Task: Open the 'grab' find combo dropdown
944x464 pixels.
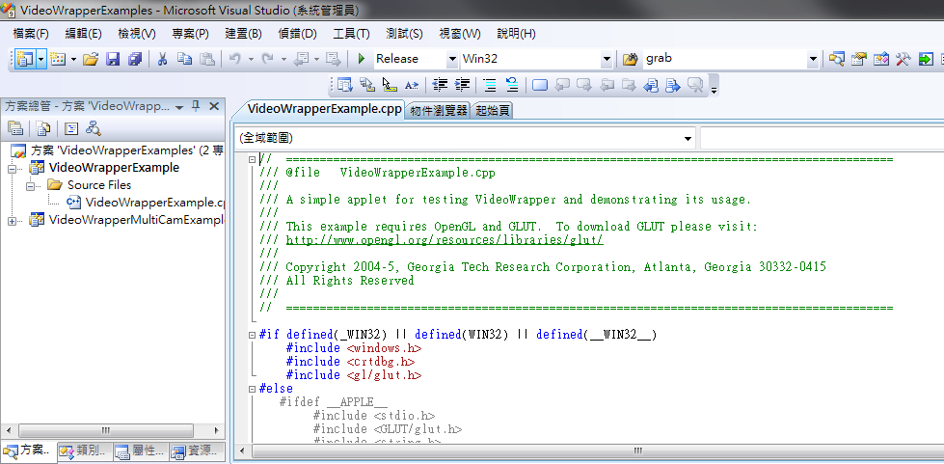Action: (x=814, y=59)
